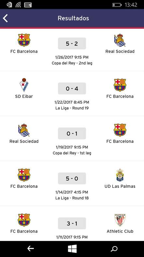
Task: Click the Athletic Club crest
Action: 120,220
